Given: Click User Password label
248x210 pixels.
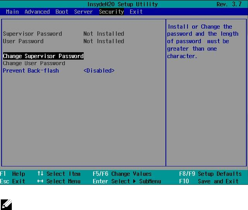Looking at the screenshot, I should pyautogui.click(x=23, y=41).
